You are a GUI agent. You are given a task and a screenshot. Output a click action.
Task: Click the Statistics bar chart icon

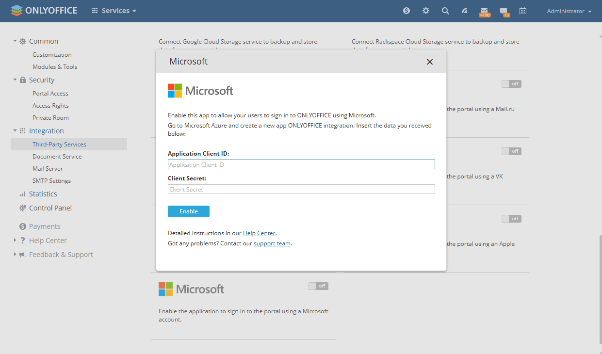click(23, 194)
